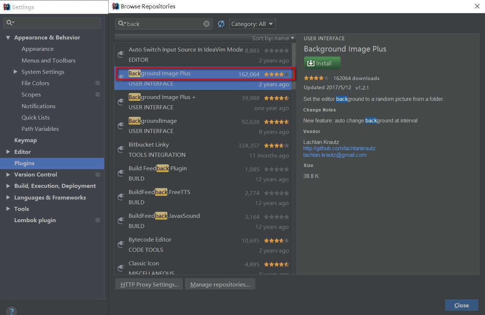
Task: Expand the Editor section arrow
Action: tap(8, 152)
